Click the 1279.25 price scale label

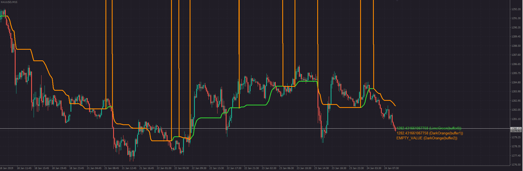click(516, 137)
